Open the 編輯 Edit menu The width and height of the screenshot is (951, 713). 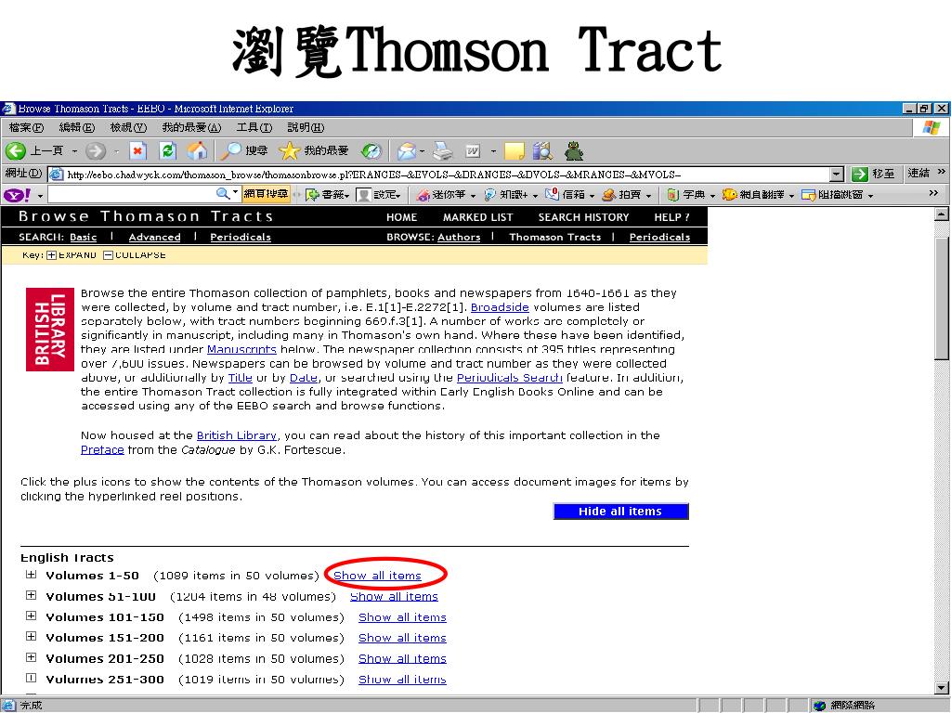coord(77,127)
